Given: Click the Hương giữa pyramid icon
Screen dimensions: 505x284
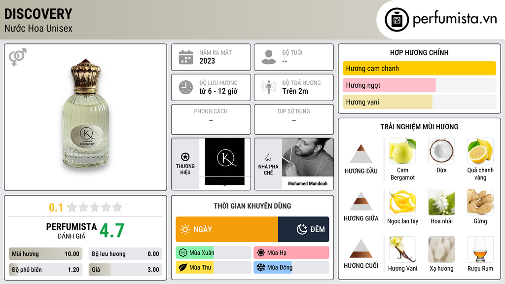Looking at the screenshot, I should pos(361,201).
